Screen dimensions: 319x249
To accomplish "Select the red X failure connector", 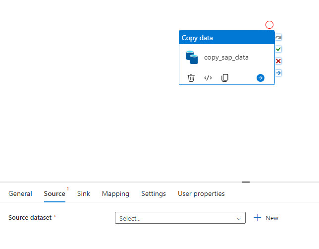I will (x=278, y=61).
